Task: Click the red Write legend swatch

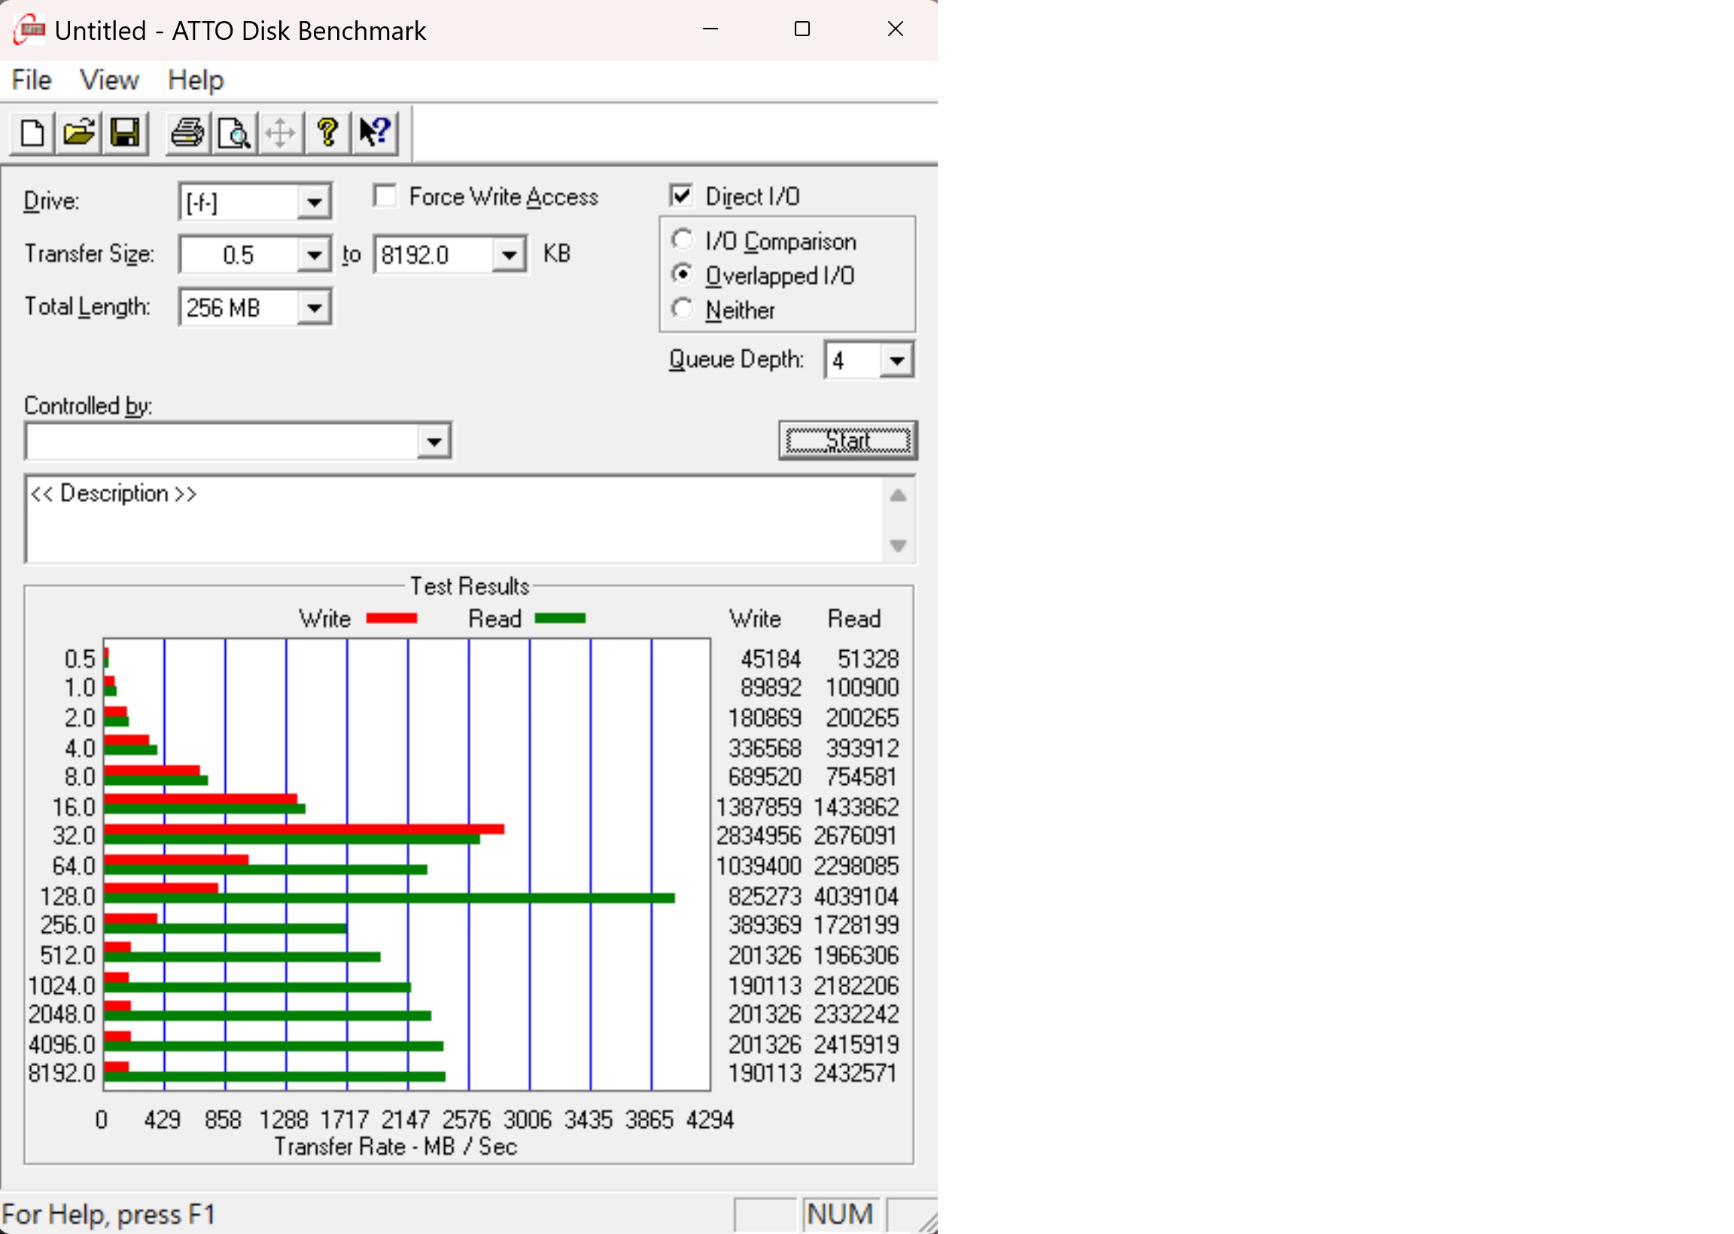Action: pyautogui.click(x=391, y=619)
